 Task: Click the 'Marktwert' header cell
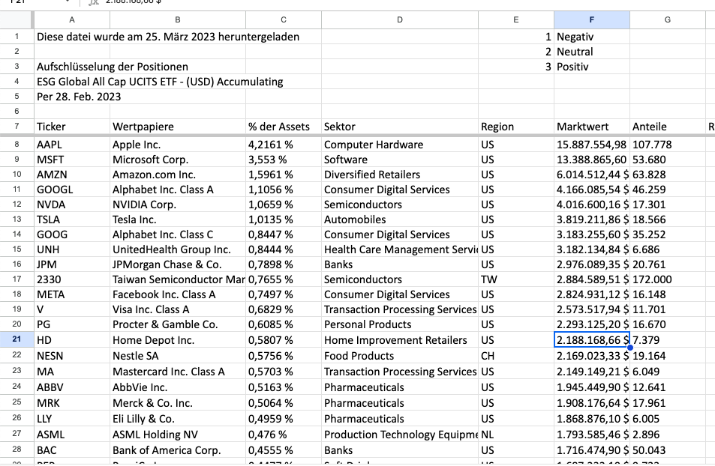coord(592,127)
